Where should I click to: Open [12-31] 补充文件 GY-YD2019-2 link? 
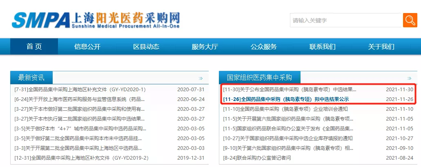pos(81,158)
